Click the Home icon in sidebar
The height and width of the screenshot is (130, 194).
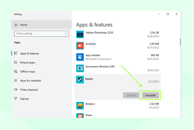pos(16,25)
